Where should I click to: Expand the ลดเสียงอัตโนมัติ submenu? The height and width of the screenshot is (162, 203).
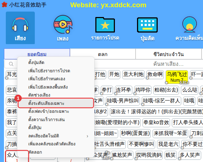click(56, 136)
